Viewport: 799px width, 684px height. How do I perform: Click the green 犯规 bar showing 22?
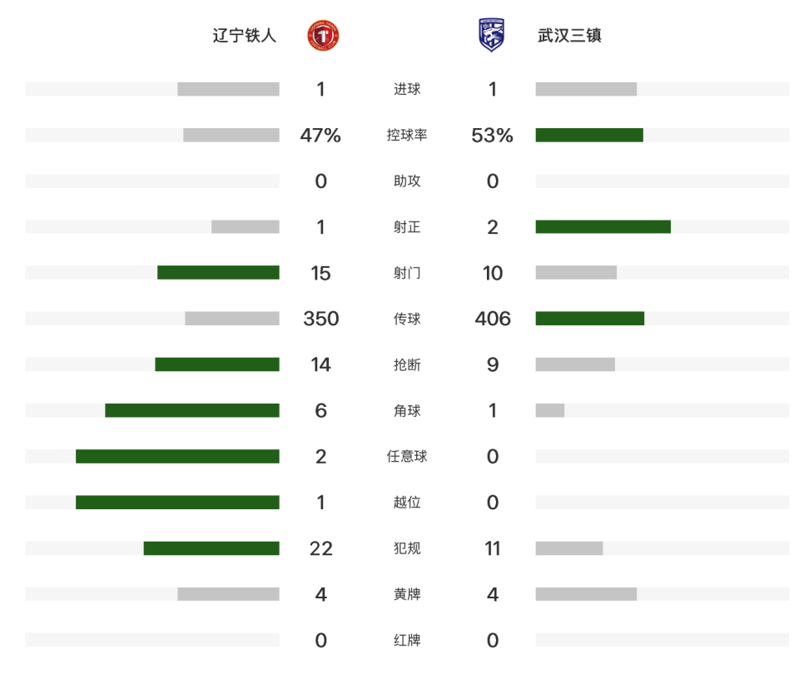tap(211, 548)
